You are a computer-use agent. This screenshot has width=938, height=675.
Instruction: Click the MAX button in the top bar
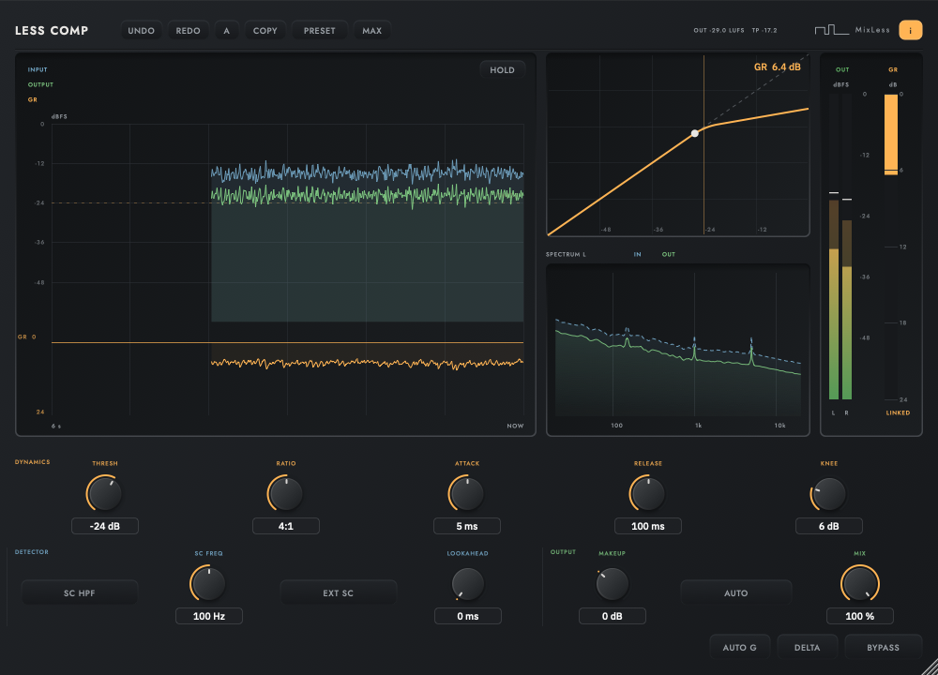371,31
